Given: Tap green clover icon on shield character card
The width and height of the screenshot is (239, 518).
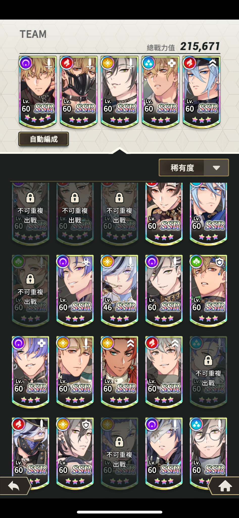Looking at the screenshot, I should [196, 262].
